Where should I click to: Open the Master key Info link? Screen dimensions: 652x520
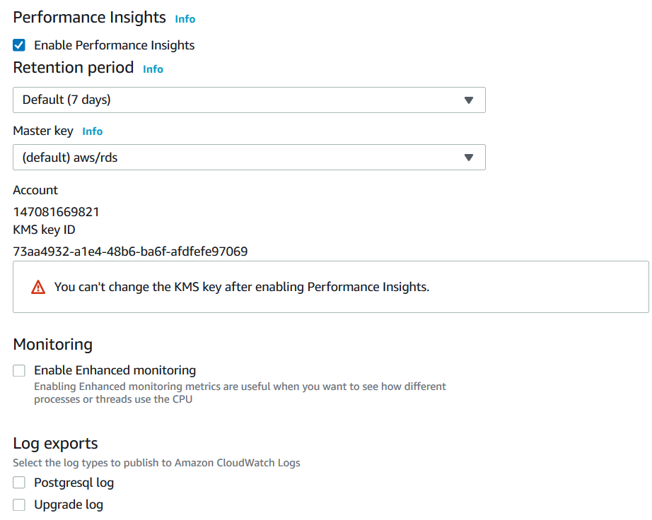(x=92, y=131)
